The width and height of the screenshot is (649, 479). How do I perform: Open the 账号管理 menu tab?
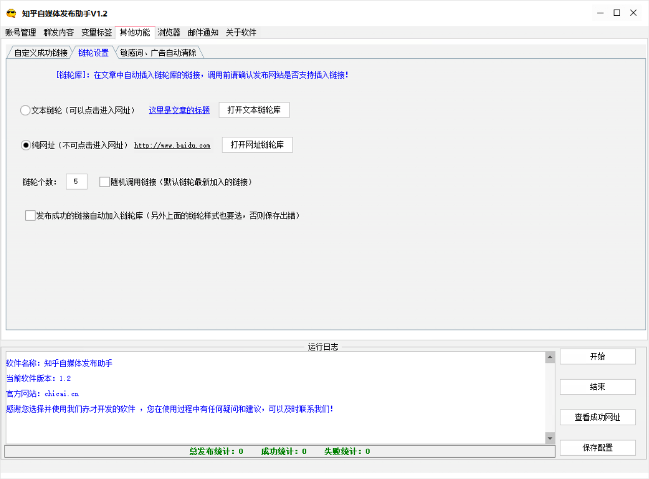coord(21,32)
